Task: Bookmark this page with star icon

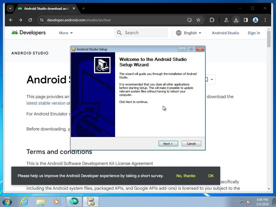Action: coord(198,20)
